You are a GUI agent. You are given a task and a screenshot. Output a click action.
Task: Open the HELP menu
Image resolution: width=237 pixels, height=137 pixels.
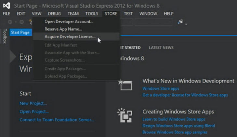coord(168,14)
